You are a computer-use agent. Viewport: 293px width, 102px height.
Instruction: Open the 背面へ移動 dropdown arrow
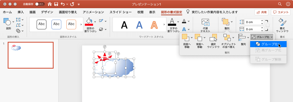[204, 37]
